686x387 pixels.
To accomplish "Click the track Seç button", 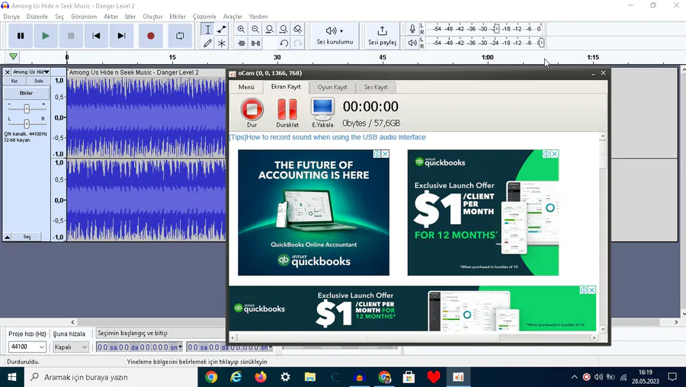I will [27, 237].
